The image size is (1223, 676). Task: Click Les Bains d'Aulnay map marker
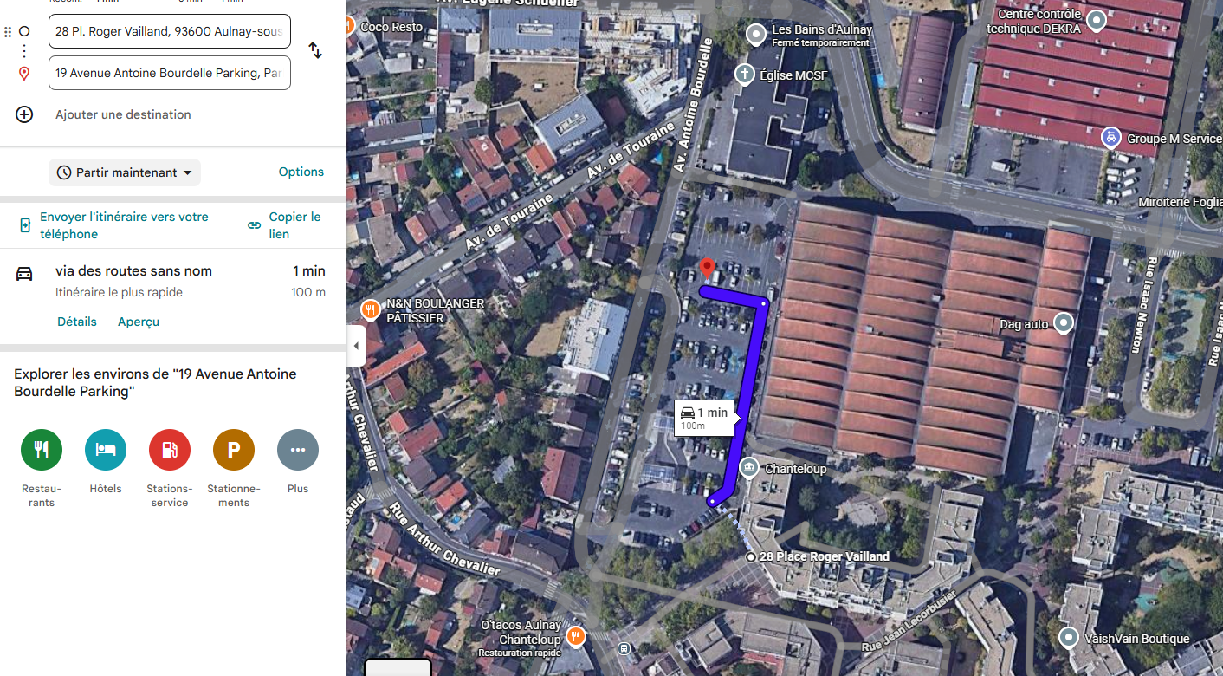[x=757, y=36]
